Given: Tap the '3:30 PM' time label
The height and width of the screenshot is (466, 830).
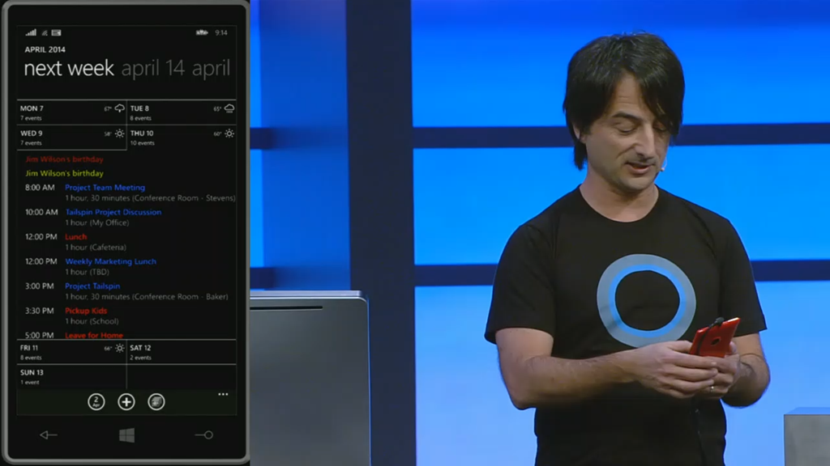Looking at the screenshot, I should pos(39,311).
